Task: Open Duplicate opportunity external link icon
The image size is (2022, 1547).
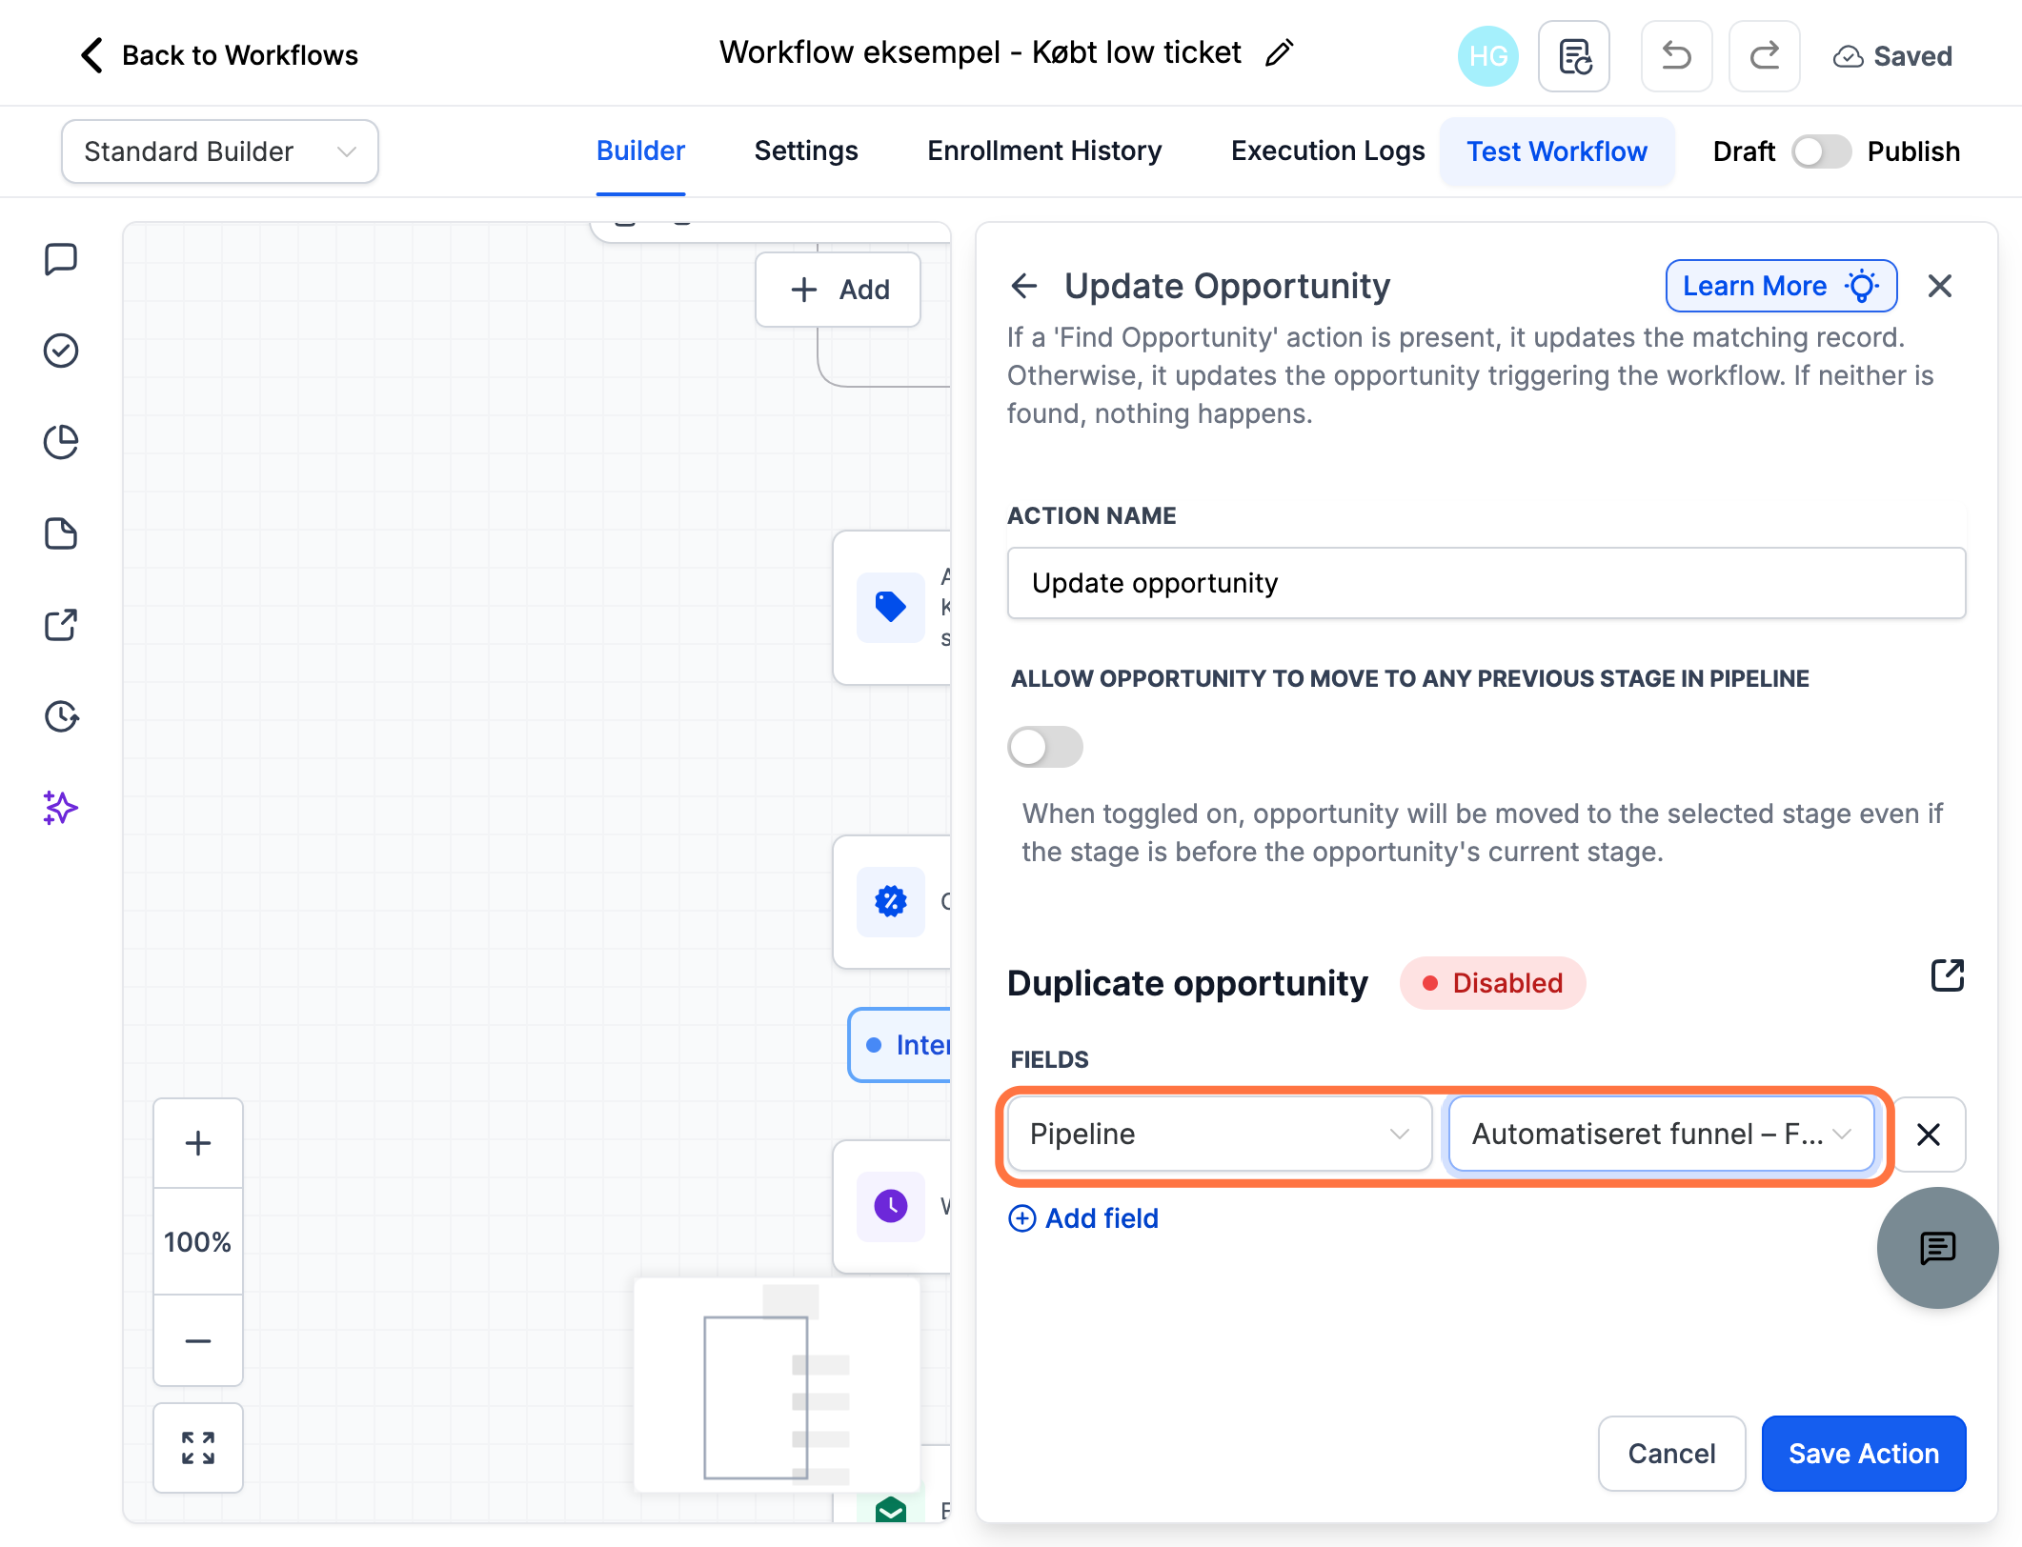Action: pos(1948,975)
